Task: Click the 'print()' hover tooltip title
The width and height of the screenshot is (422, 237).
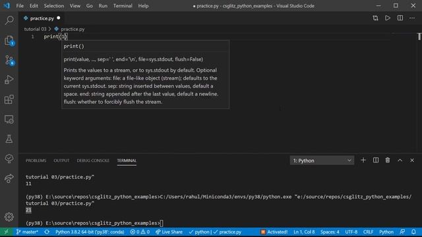Action: click(x=74, y=46)
